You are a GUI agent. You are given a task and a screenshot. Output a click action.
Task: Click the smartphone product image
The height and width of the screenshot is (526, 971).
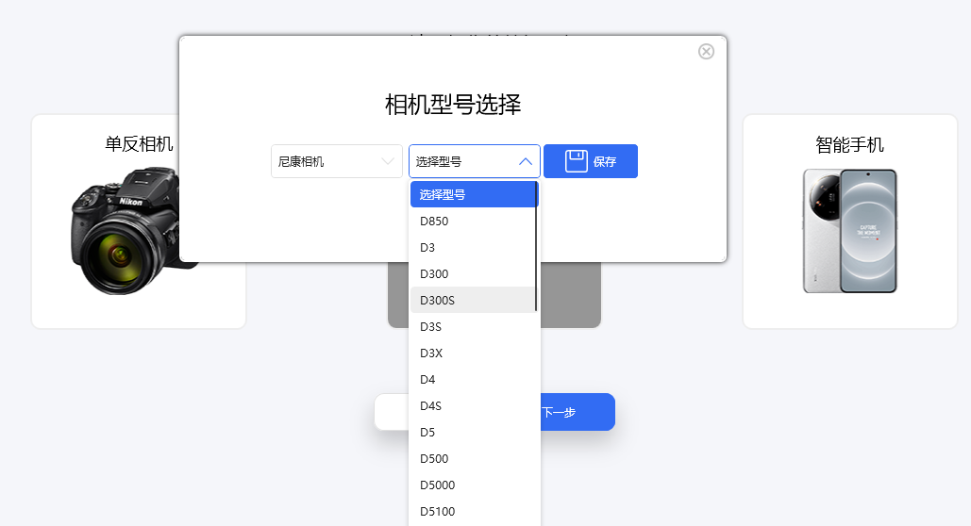(x=850, y=231)
